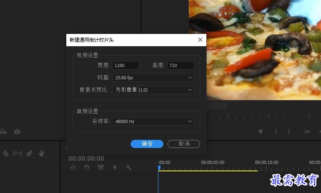Select the Hand tool
Screen dimensions: 321x193
coord(41,153)
